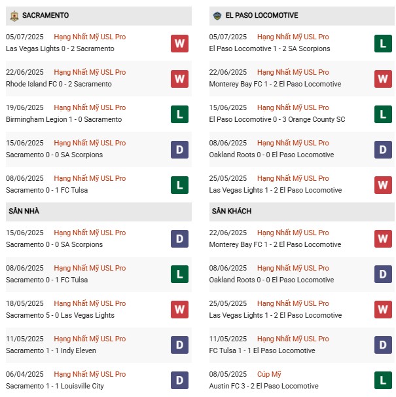Open Hạng Nhất Mỹ USL Pro link dated 19/06/2025
This screenshot has height=397, width=396.
(x=90, y=107)
